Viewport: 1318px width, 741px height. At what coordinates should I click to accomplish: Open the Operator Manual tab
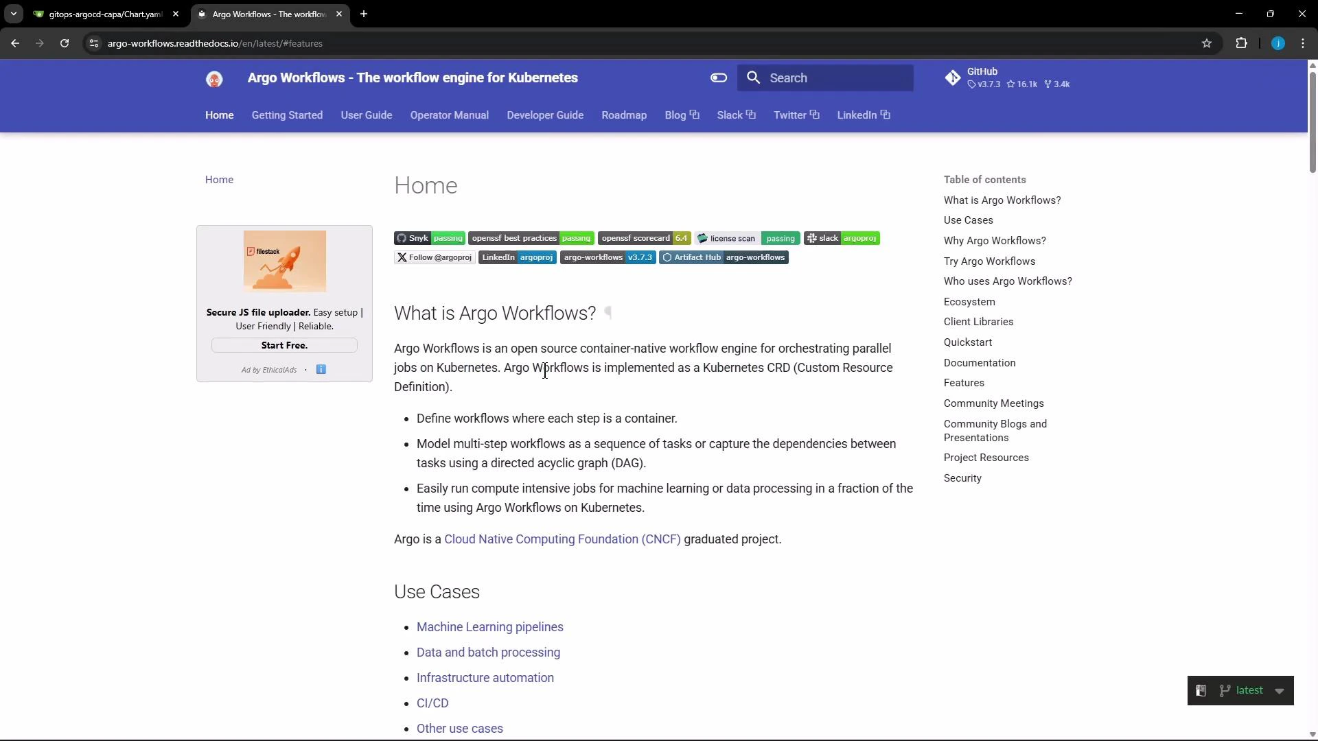[450, 115]
